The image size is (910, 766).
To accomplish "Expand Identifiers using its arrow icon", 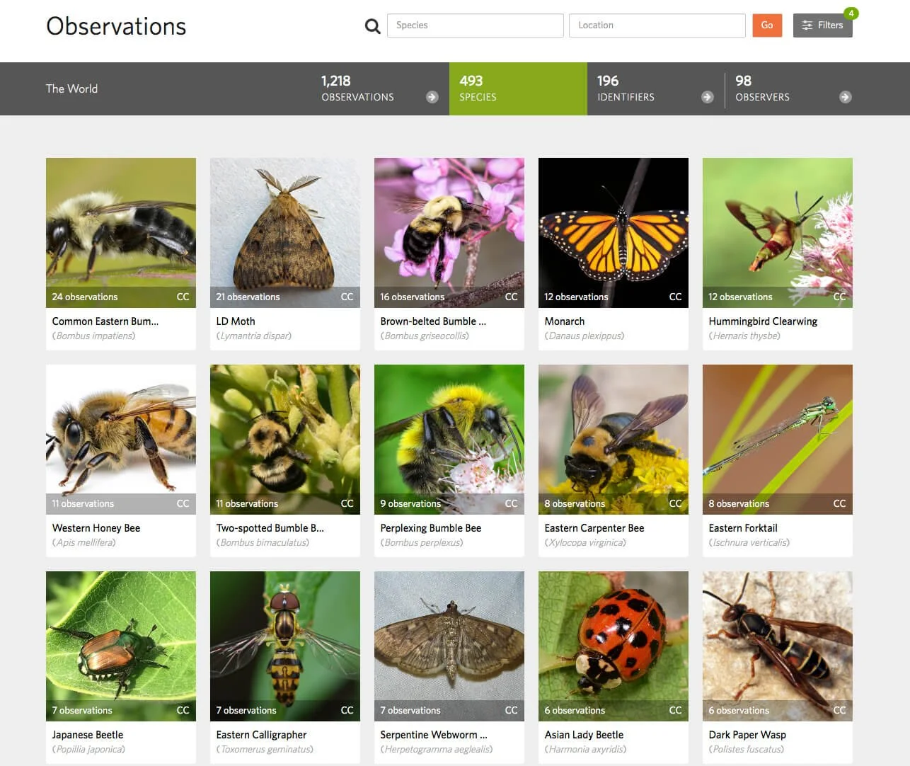I will [x=708, y=97].
